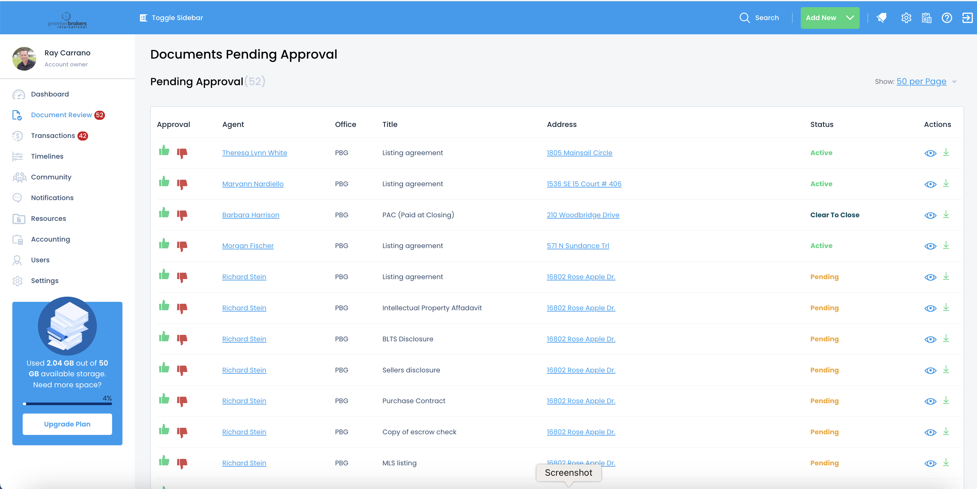977x489 pixels.
Task: Open the Add New dropdown
Action: 830,18
